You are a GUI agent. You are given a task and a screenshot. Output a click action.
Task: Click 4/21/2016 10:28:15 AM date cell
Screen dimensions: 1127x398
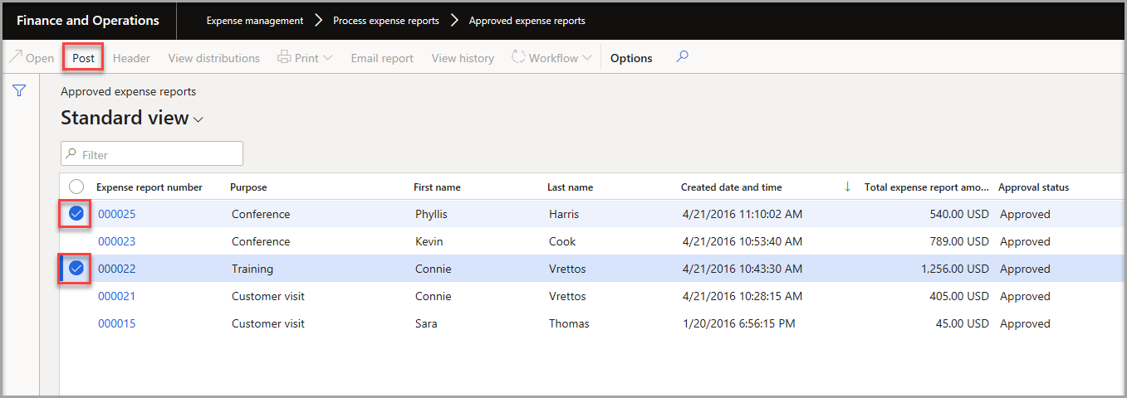(x=742, y=296)
